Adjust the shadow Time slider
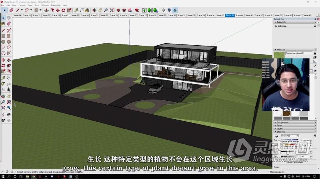This screenshot has width=320, height=179. [290, 140]
